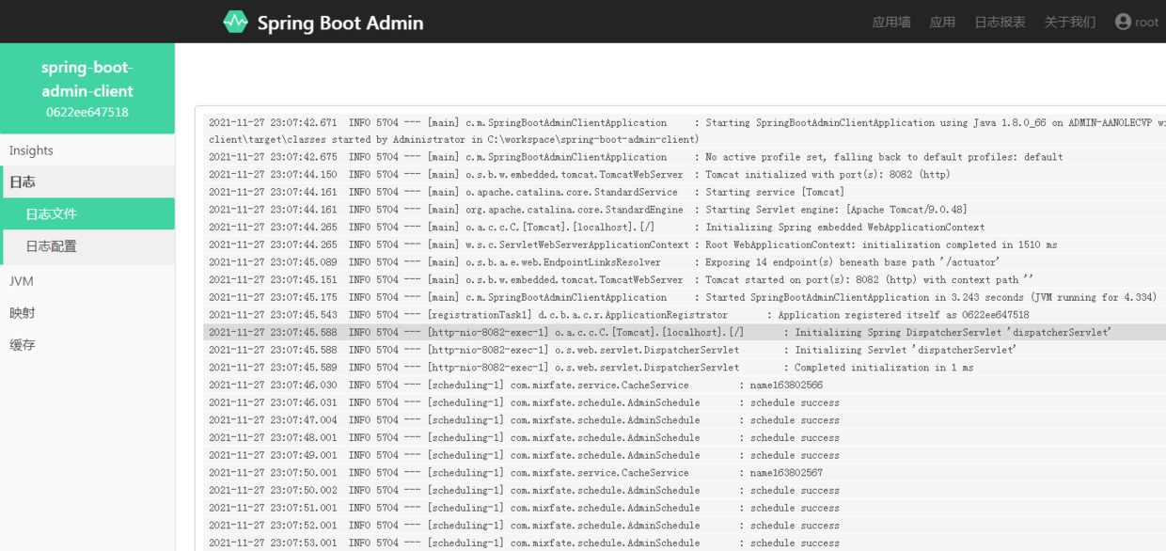Screen dimensions: 1166x551
Task: Click log line 'Exposing 14 endpoint(s) beneath base path'
Action: 685,262
